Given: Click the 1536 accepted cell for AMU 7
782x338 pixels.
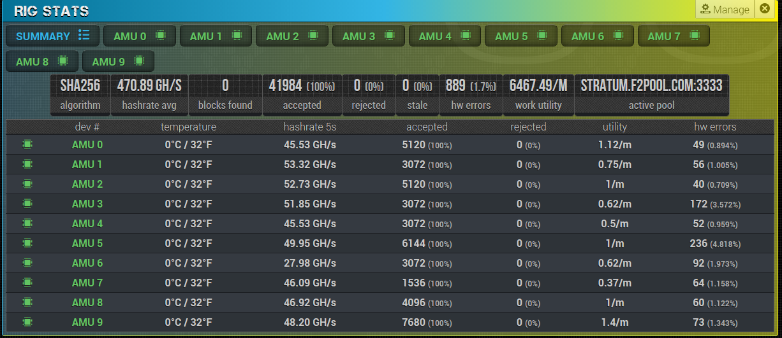Looking at the screenshot, I should point(427,283).
